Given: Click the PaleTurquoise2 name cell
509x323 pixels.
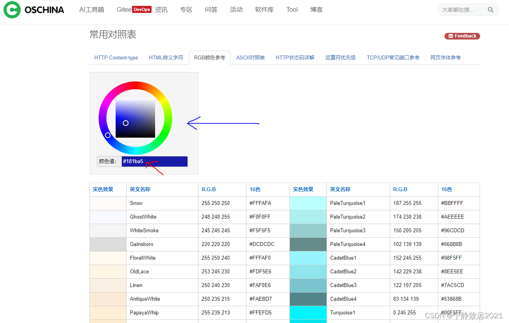Looking at the screenshot, I should [358, 217].
